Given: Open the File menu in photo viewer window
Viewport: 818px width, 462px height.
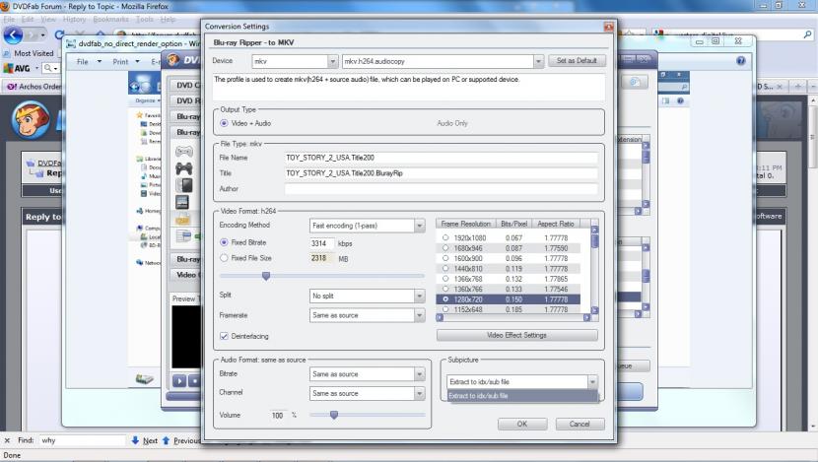Looking at the screenshot, I should click(x=83, y=61).
